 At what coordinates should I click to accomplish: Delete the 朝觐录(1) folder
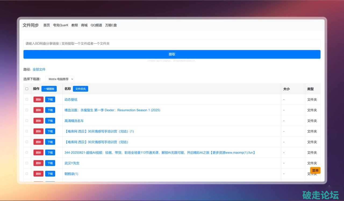38,174
